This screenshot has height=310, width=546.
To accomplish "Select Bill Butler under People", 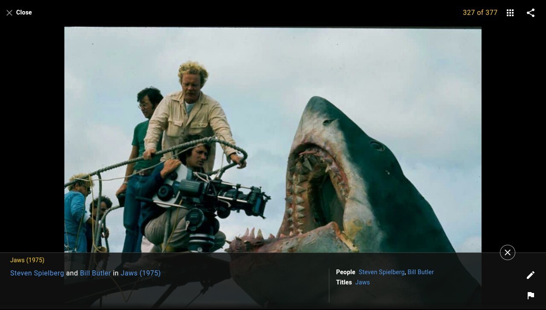I will [421, 272].
